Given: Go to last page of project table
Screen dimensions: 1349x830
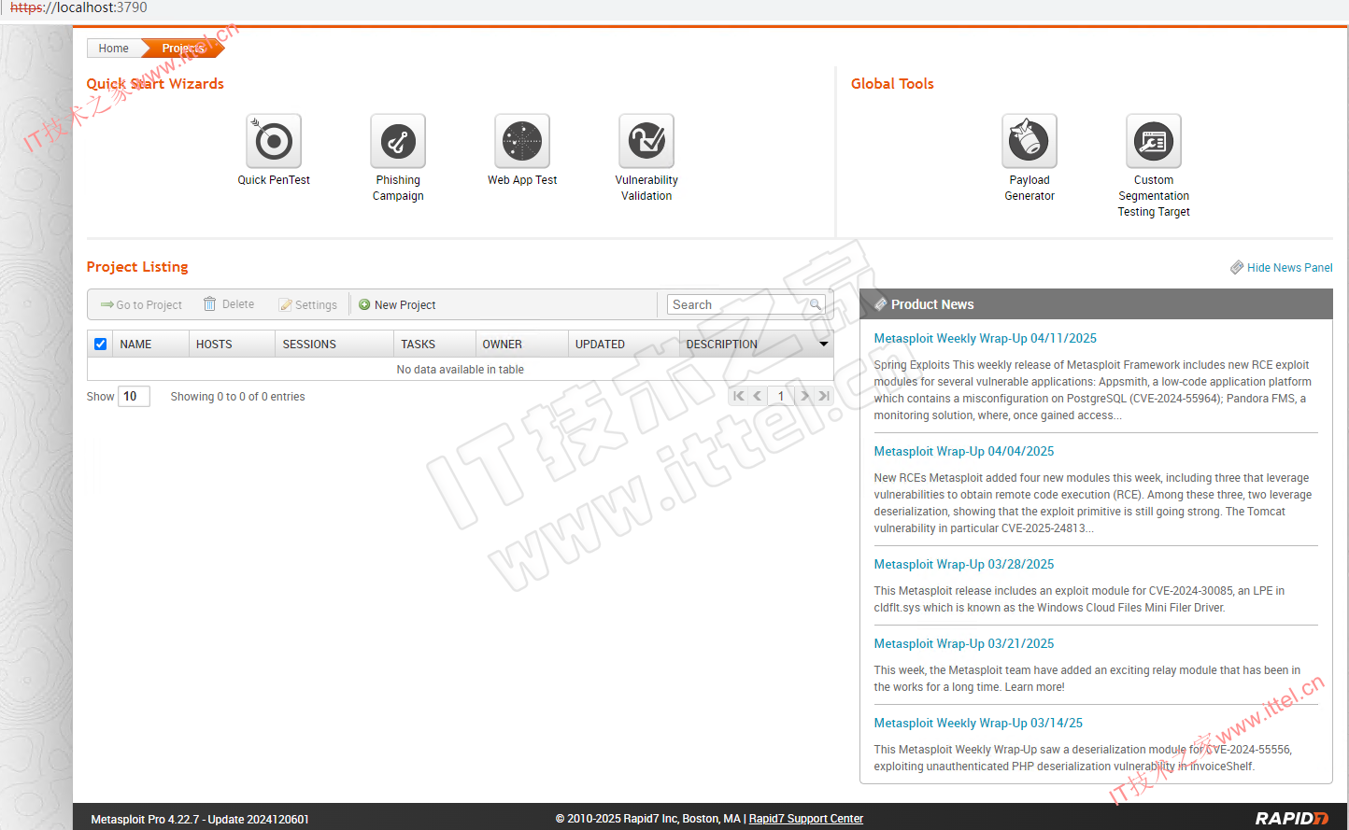Looking at the screenshot, I should pyautogui.click(x=824, y=396).
